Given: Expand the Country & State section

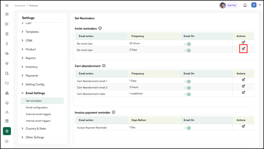Looking at the screenshot, I should tap(33, 129).
